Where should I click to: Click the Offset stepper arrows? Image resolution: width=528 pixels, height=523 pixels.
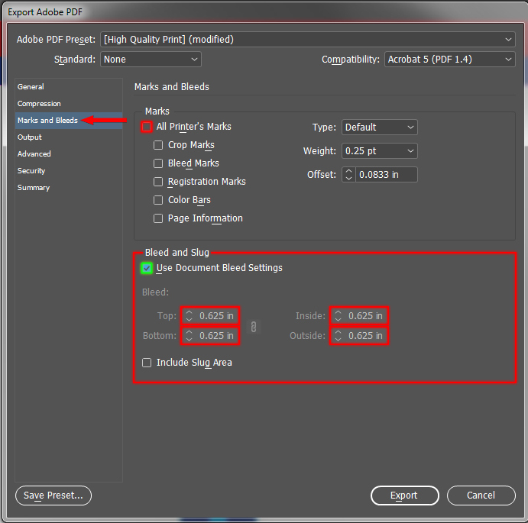349,175
